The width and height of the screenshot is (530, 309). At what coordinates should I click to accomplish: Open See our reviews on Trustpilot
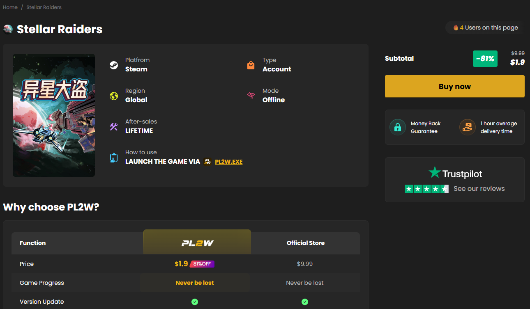point(479,189)
